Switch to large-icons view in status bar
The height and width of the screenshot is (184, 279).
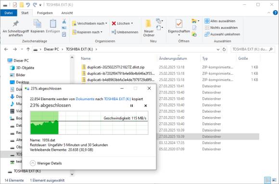coord(274,180)
